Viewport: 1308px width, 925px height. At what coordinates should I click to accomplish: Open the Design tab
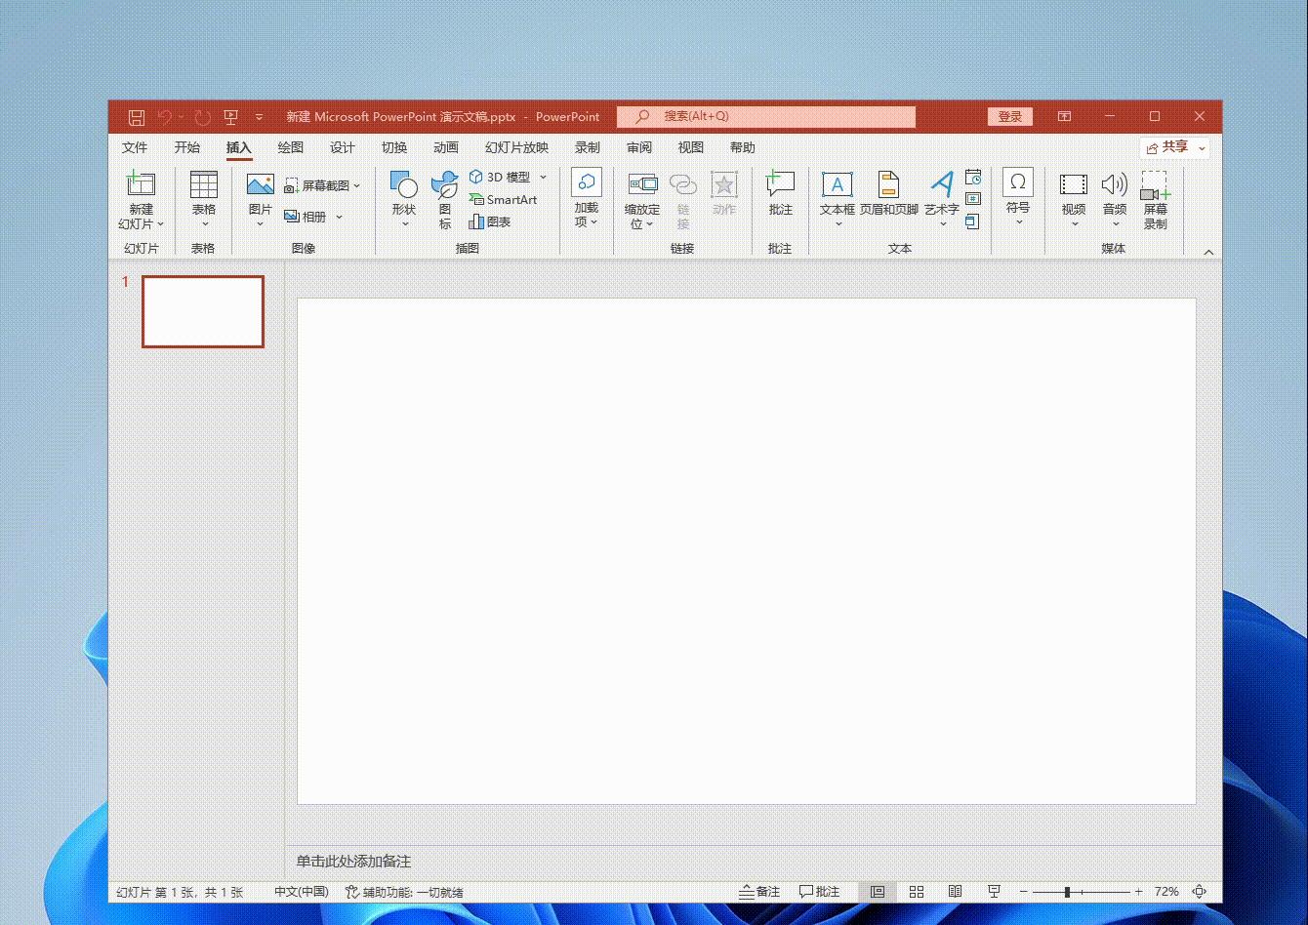tap(343, 147)
